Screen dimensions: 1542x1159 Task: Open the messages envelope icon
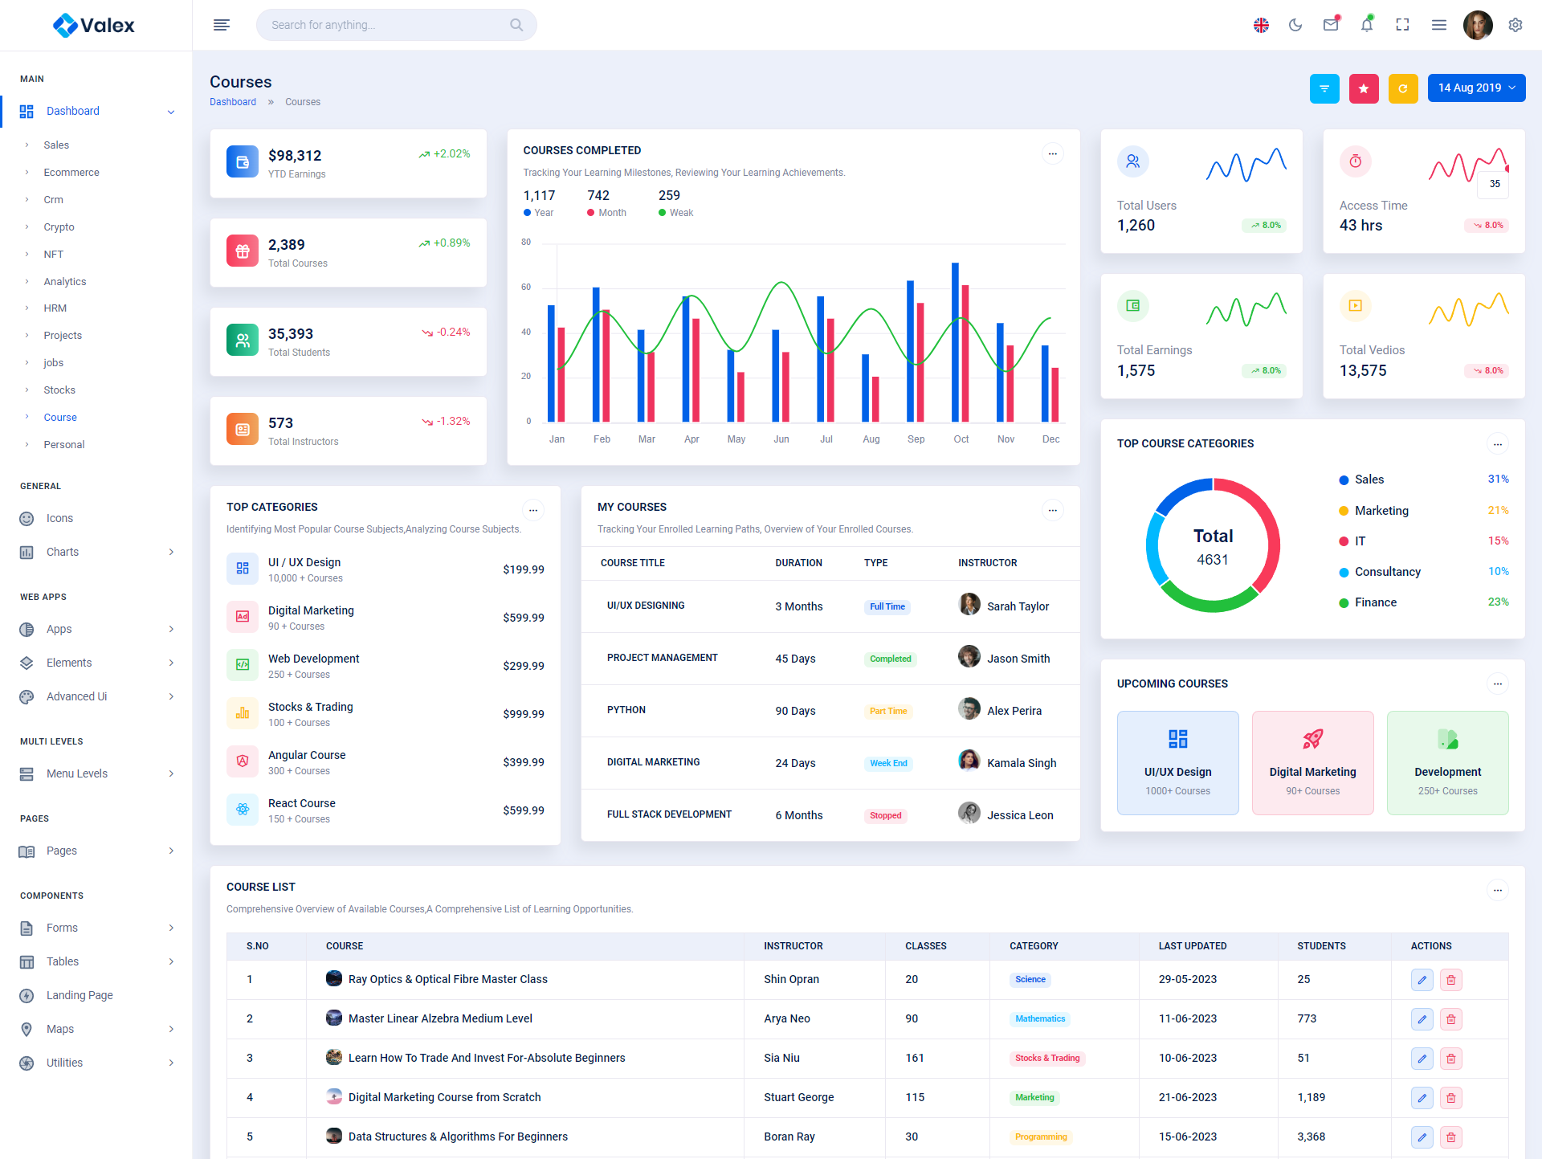click(1331, 25)
